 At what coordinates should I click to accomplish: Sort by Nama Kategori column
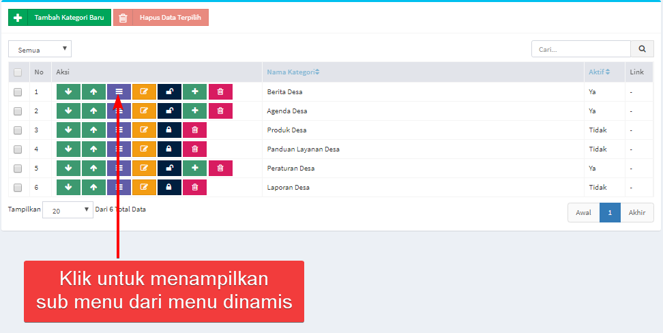click(x=293, y=72)
